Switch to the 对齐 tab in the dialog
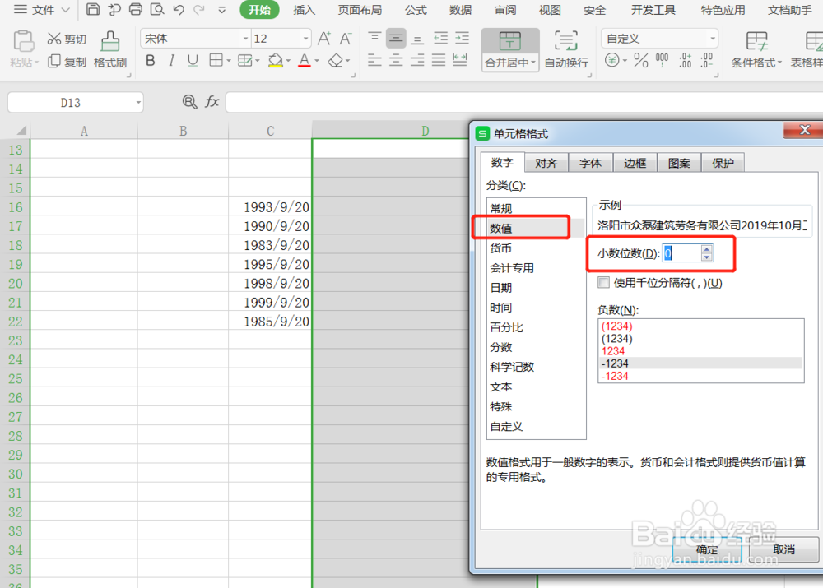823x588 pixels. (x=546, y=162)
